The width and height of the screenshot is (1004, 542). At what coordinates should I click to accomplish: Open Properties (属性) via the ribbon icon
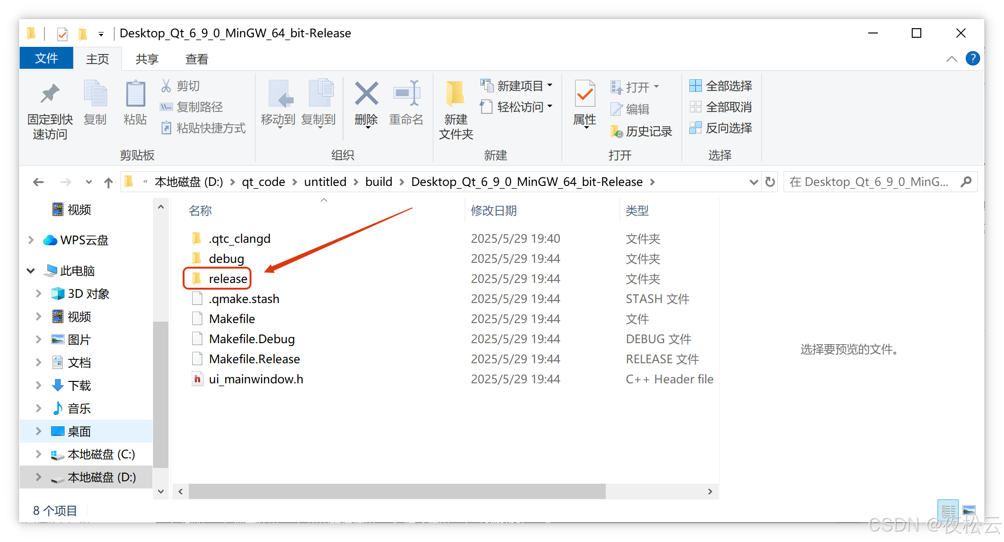pyautogui.click(x=585, y=94)
